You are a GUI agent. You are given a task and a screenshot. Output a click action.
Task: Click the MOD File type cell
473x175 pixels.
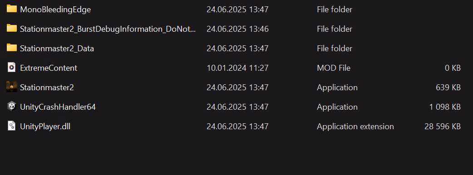point(334,68)
